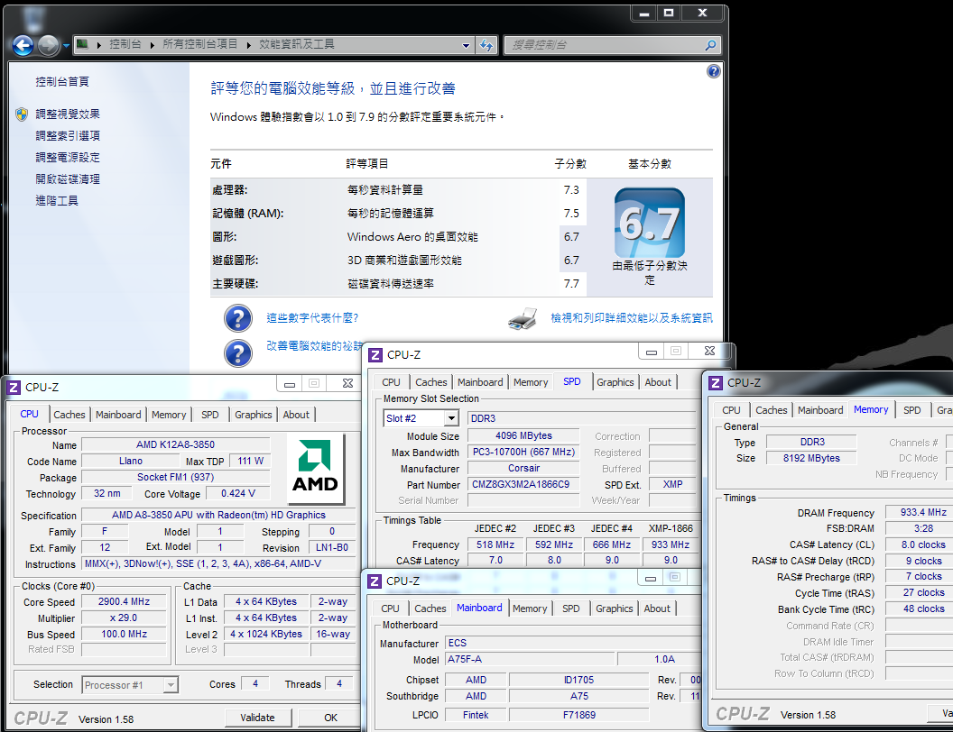Click the CPU-Z icon of Memory window

pyautogui.click(x=716, y=383)
